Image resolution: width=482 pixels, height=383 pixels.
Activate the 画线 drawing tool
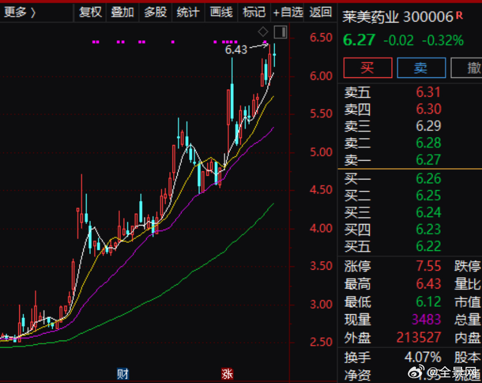pyautogui.click(x=221, y=12)
